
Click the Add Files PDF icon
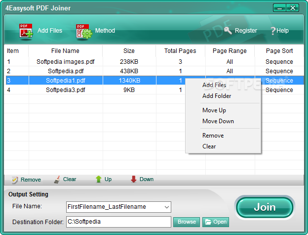[26, 31]
